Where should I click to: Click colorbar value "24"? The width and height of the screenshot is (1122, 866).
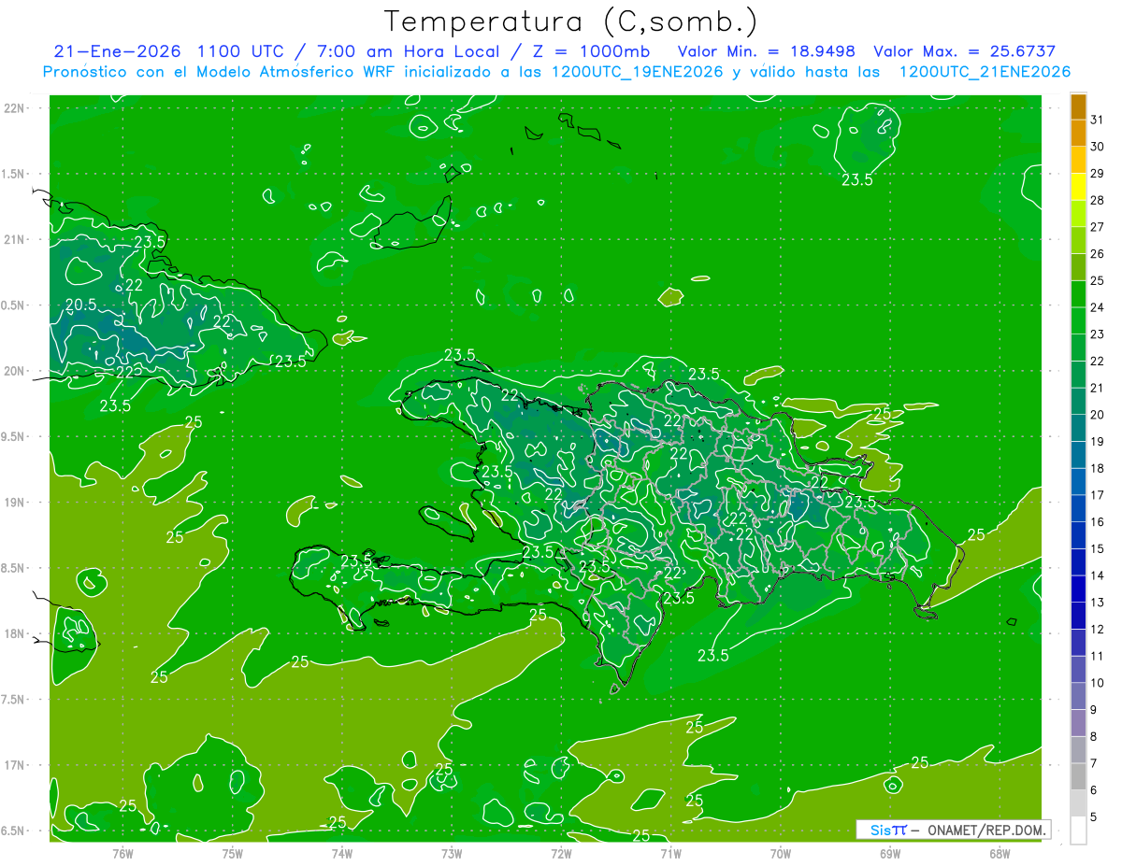click(1097, 307)
